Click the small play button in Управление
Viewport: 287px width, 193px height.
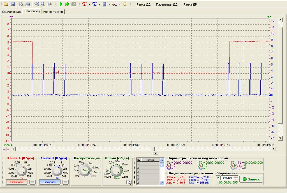click(218, 178)
